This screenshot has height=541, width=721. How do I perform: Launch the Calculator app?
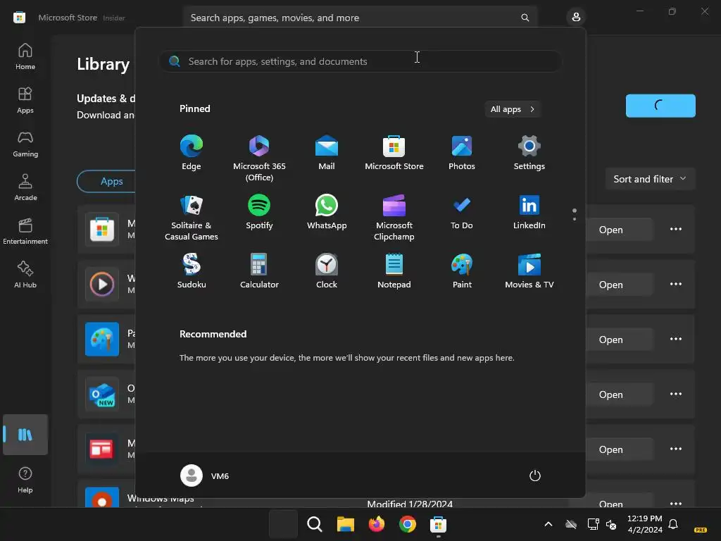pyautogui.click(x=259, y=271)
